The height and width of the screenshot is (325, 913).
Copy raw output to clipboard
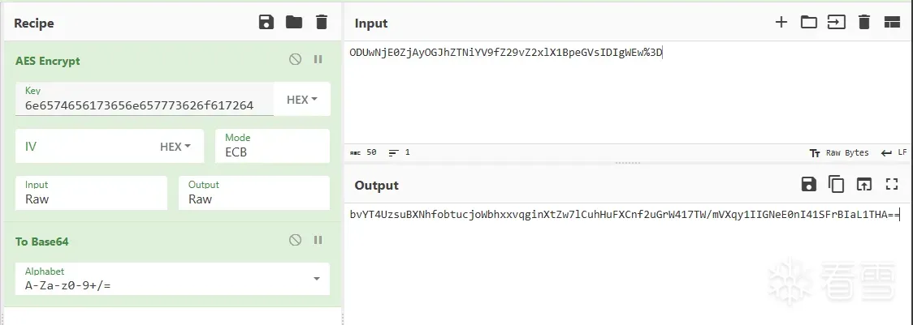836,185
